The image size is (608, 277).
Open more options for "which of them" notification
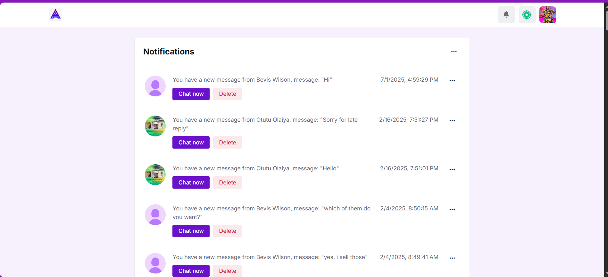(452, 209)
